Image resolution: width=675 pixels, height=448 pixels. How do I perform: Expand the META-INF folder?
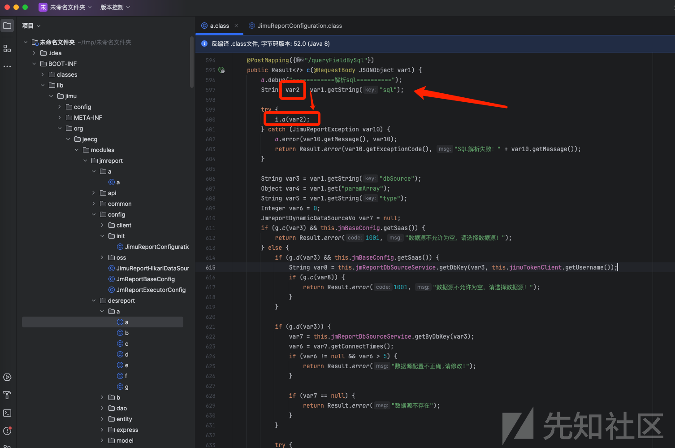pyautogui.click(x=60, y=117)
